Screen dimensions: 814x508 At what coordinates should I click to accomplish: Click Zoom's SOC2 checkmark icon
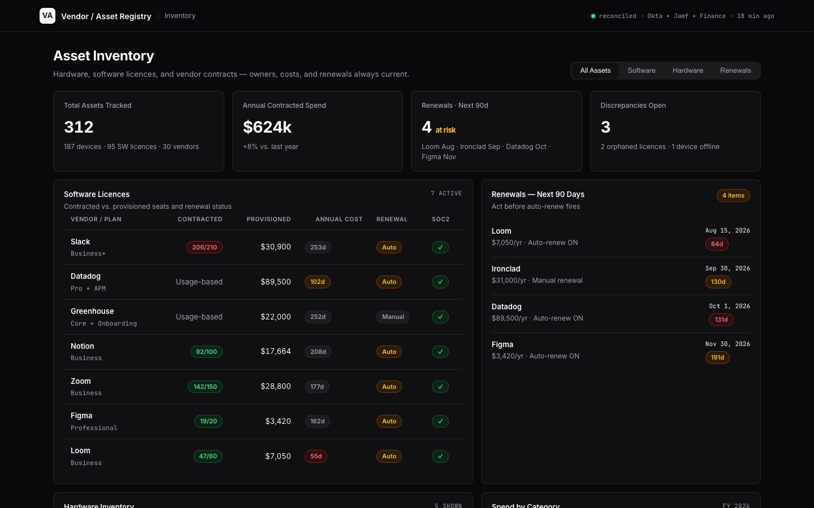click(x=440, y=387)
